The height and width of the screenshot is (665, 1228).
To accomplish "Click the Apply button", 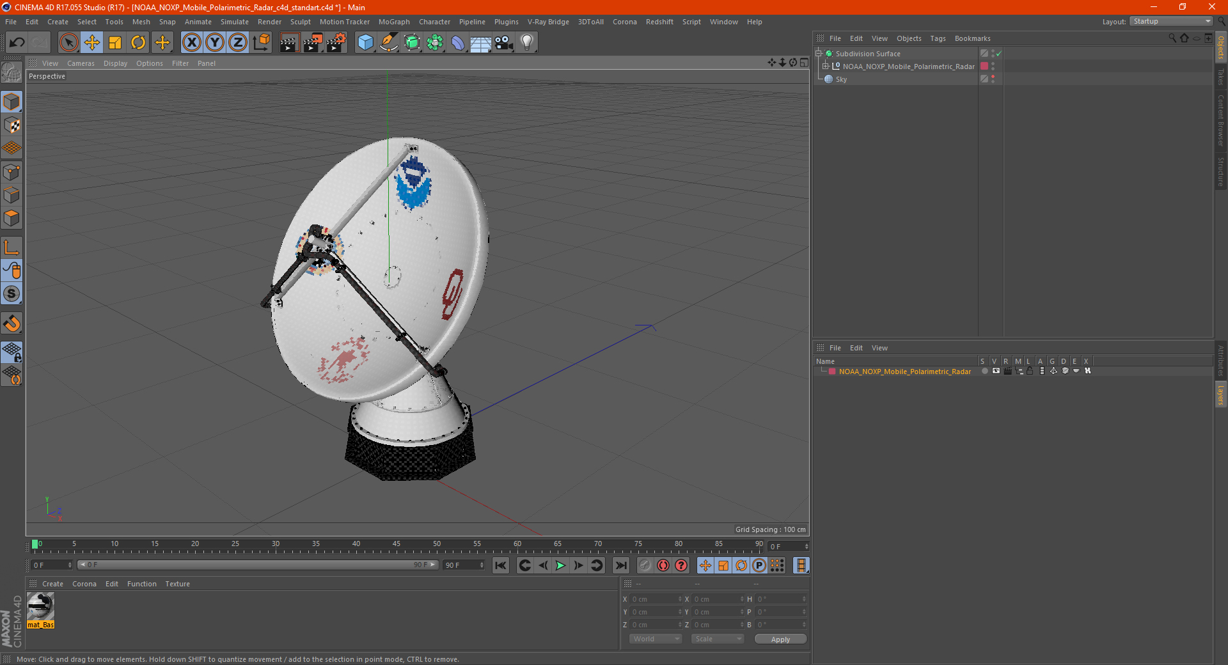I will click(x=780, y=639).
